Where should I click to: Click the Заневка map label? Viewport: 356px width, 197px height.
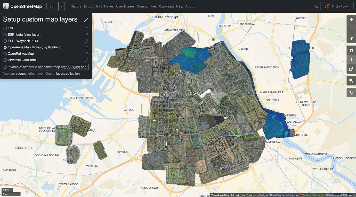pos(300,18)
